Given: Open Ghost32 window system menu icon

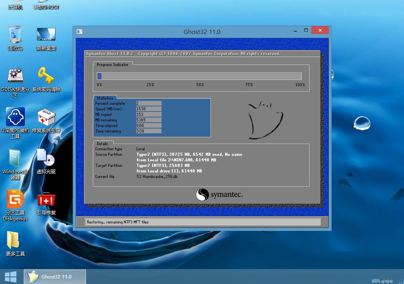Looking at the screenshot, I should click(79, 32).
